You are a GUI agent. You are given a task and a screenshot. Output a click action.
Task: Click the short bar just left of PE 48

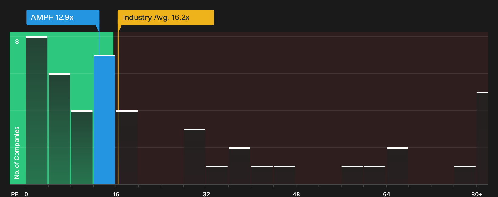pyautogui.click(x=285, y=175)
